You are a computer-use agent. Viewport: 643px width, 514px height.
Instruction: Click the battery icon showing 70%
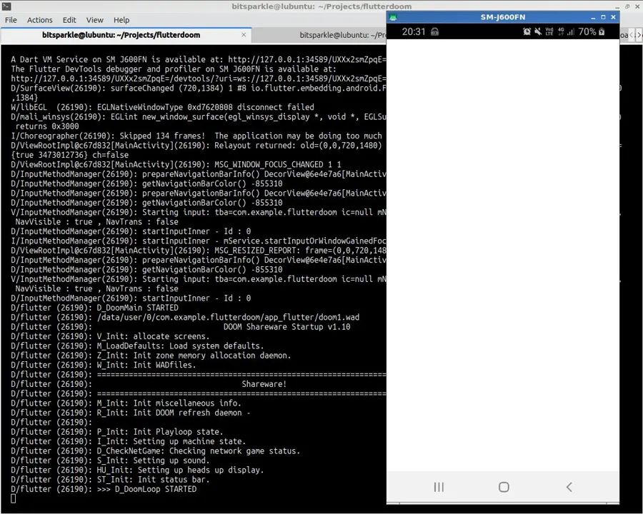point(602,32)
